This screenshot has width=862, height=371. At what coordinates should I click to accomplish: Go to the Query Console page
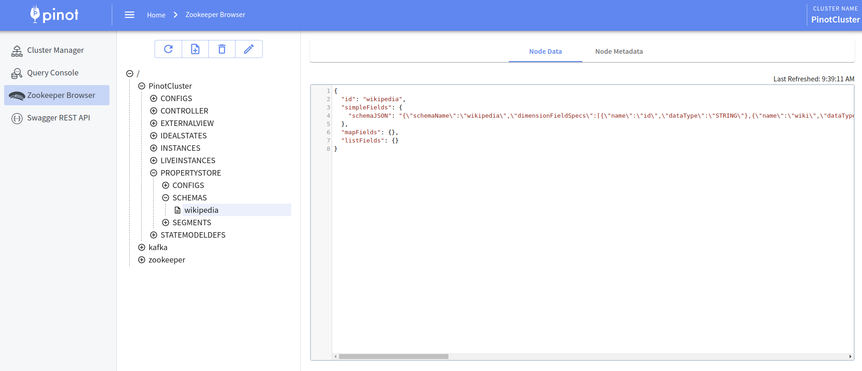click(52, 73)
